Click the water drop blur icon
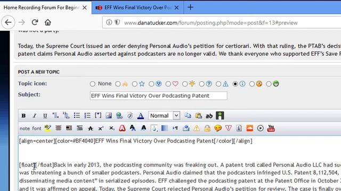 point(154,128)
